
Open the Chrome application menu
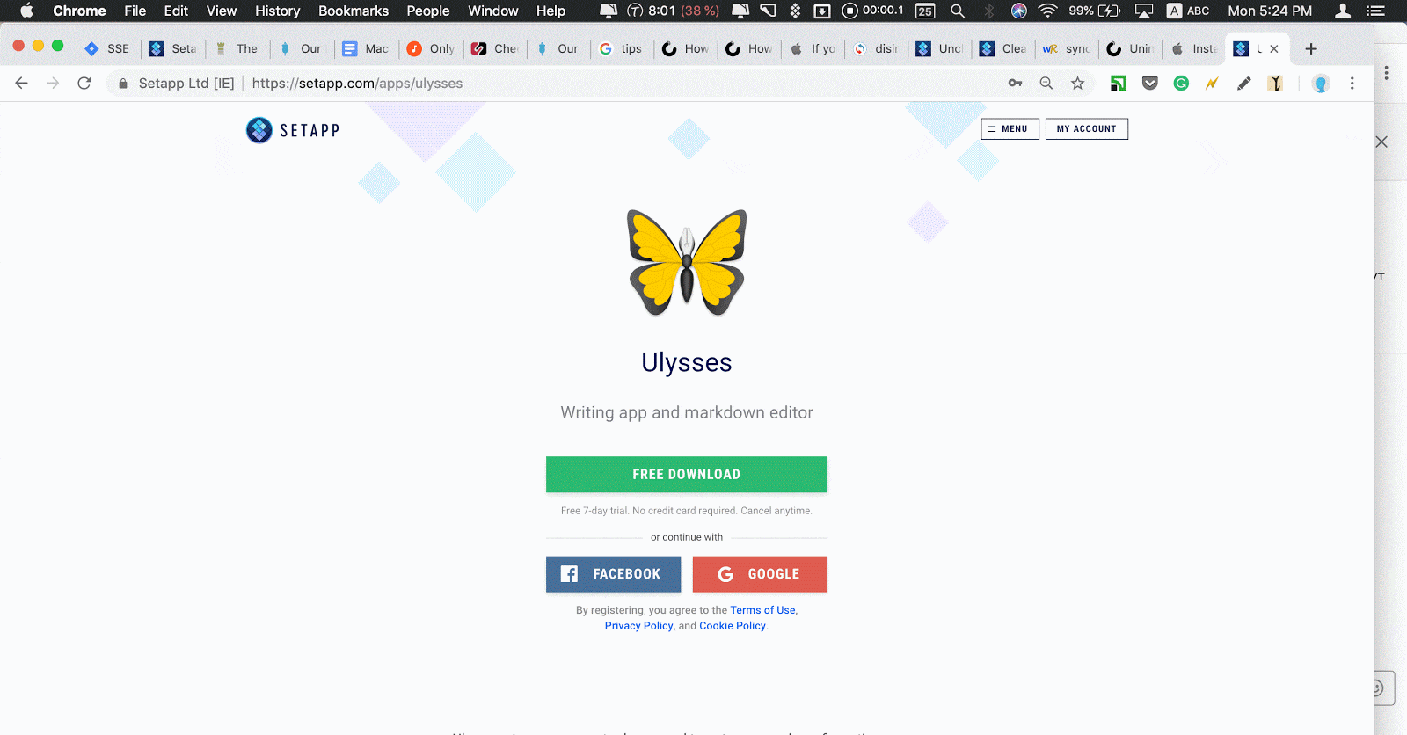79,11
